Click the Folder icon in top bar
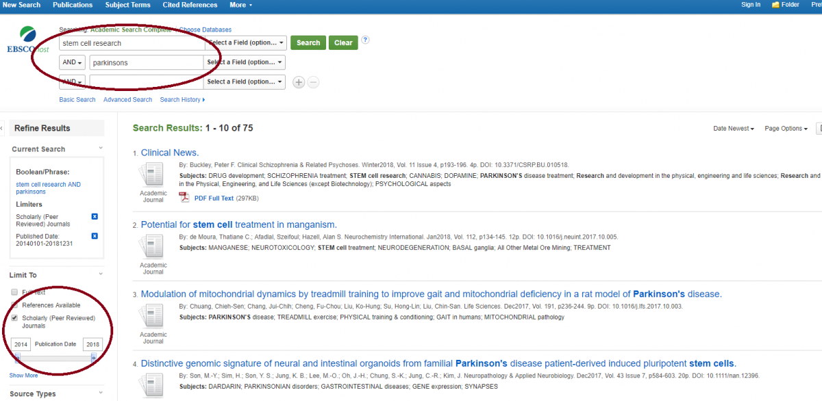Viewport: 822px width, 401px height. point(775,5)
